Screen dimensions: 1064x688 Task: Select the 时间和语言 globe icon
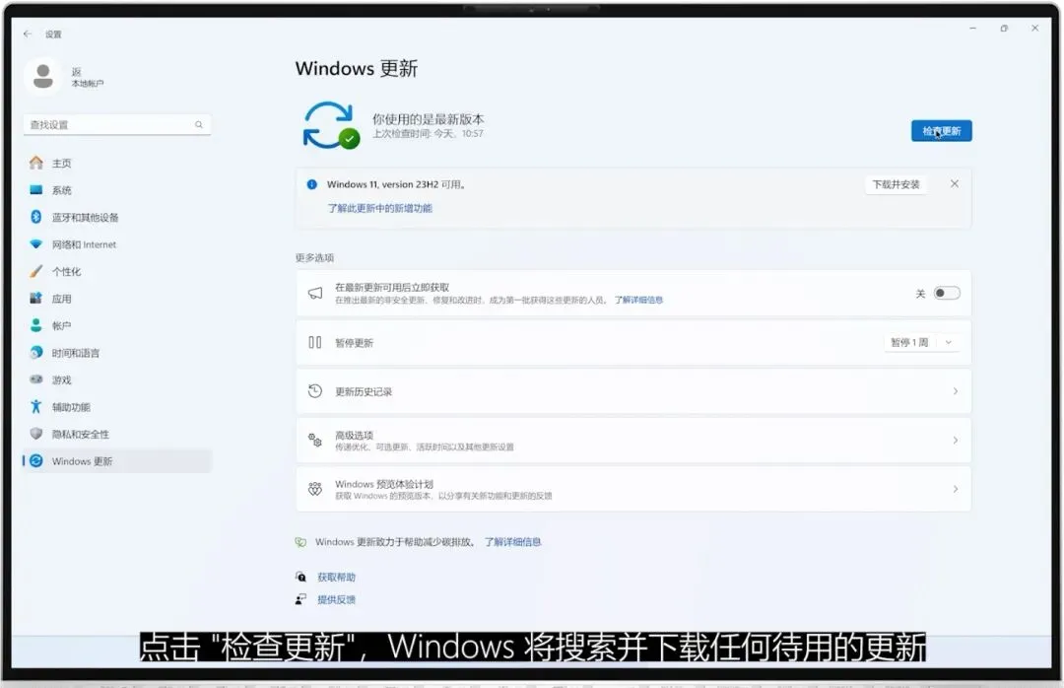point(36,353)
